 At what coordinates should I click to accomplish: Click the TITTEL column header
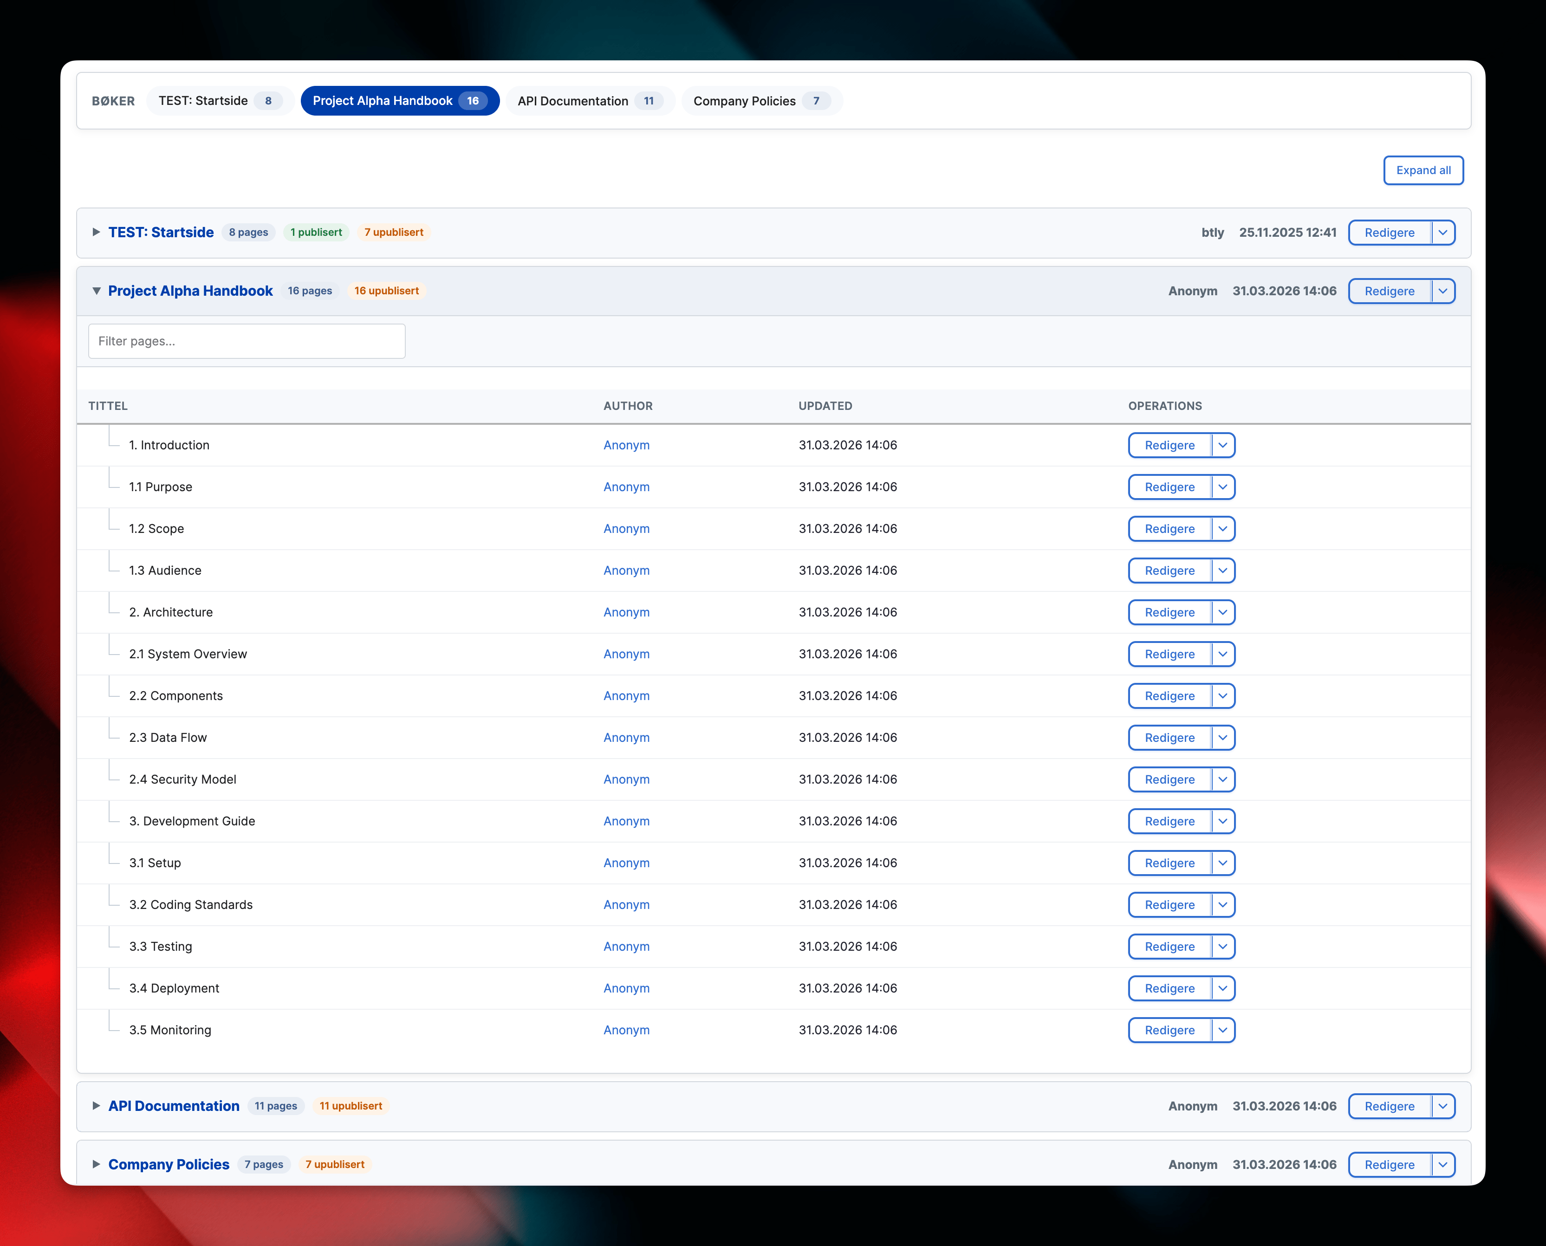[x=108, y=406]
